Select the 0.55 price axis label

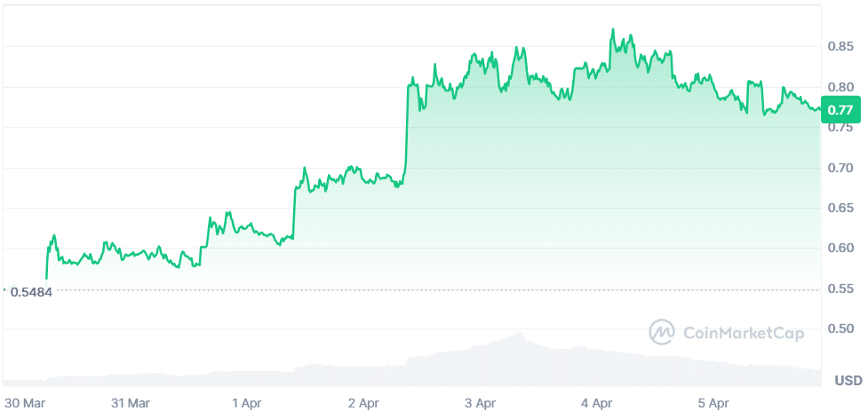tap(839, 288)
